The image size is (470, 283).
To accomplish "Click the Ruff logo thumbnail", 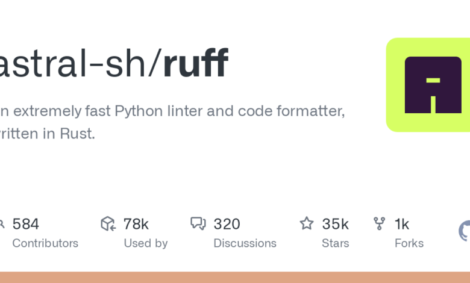I will click(x=428, y=85).
